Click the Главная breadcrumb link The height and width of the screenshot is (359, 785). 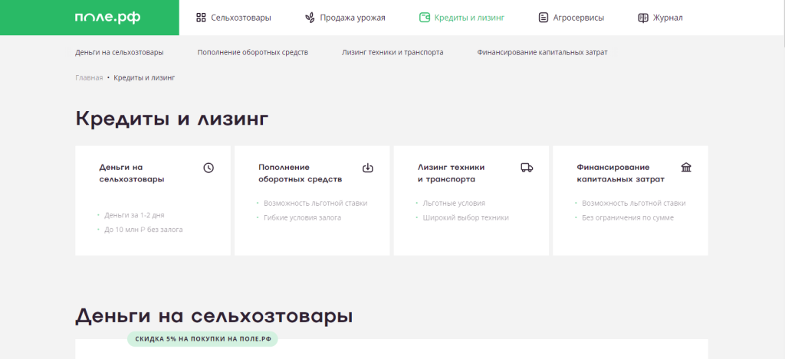pos(89,78)
